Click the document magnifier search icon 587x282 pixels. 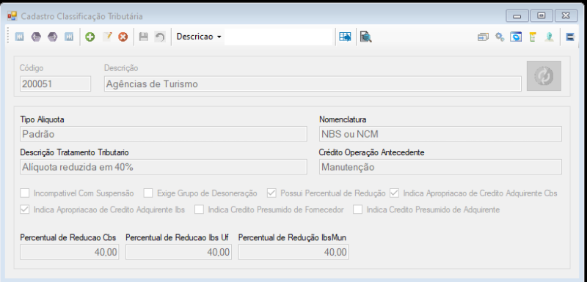[x=365, y=37]
